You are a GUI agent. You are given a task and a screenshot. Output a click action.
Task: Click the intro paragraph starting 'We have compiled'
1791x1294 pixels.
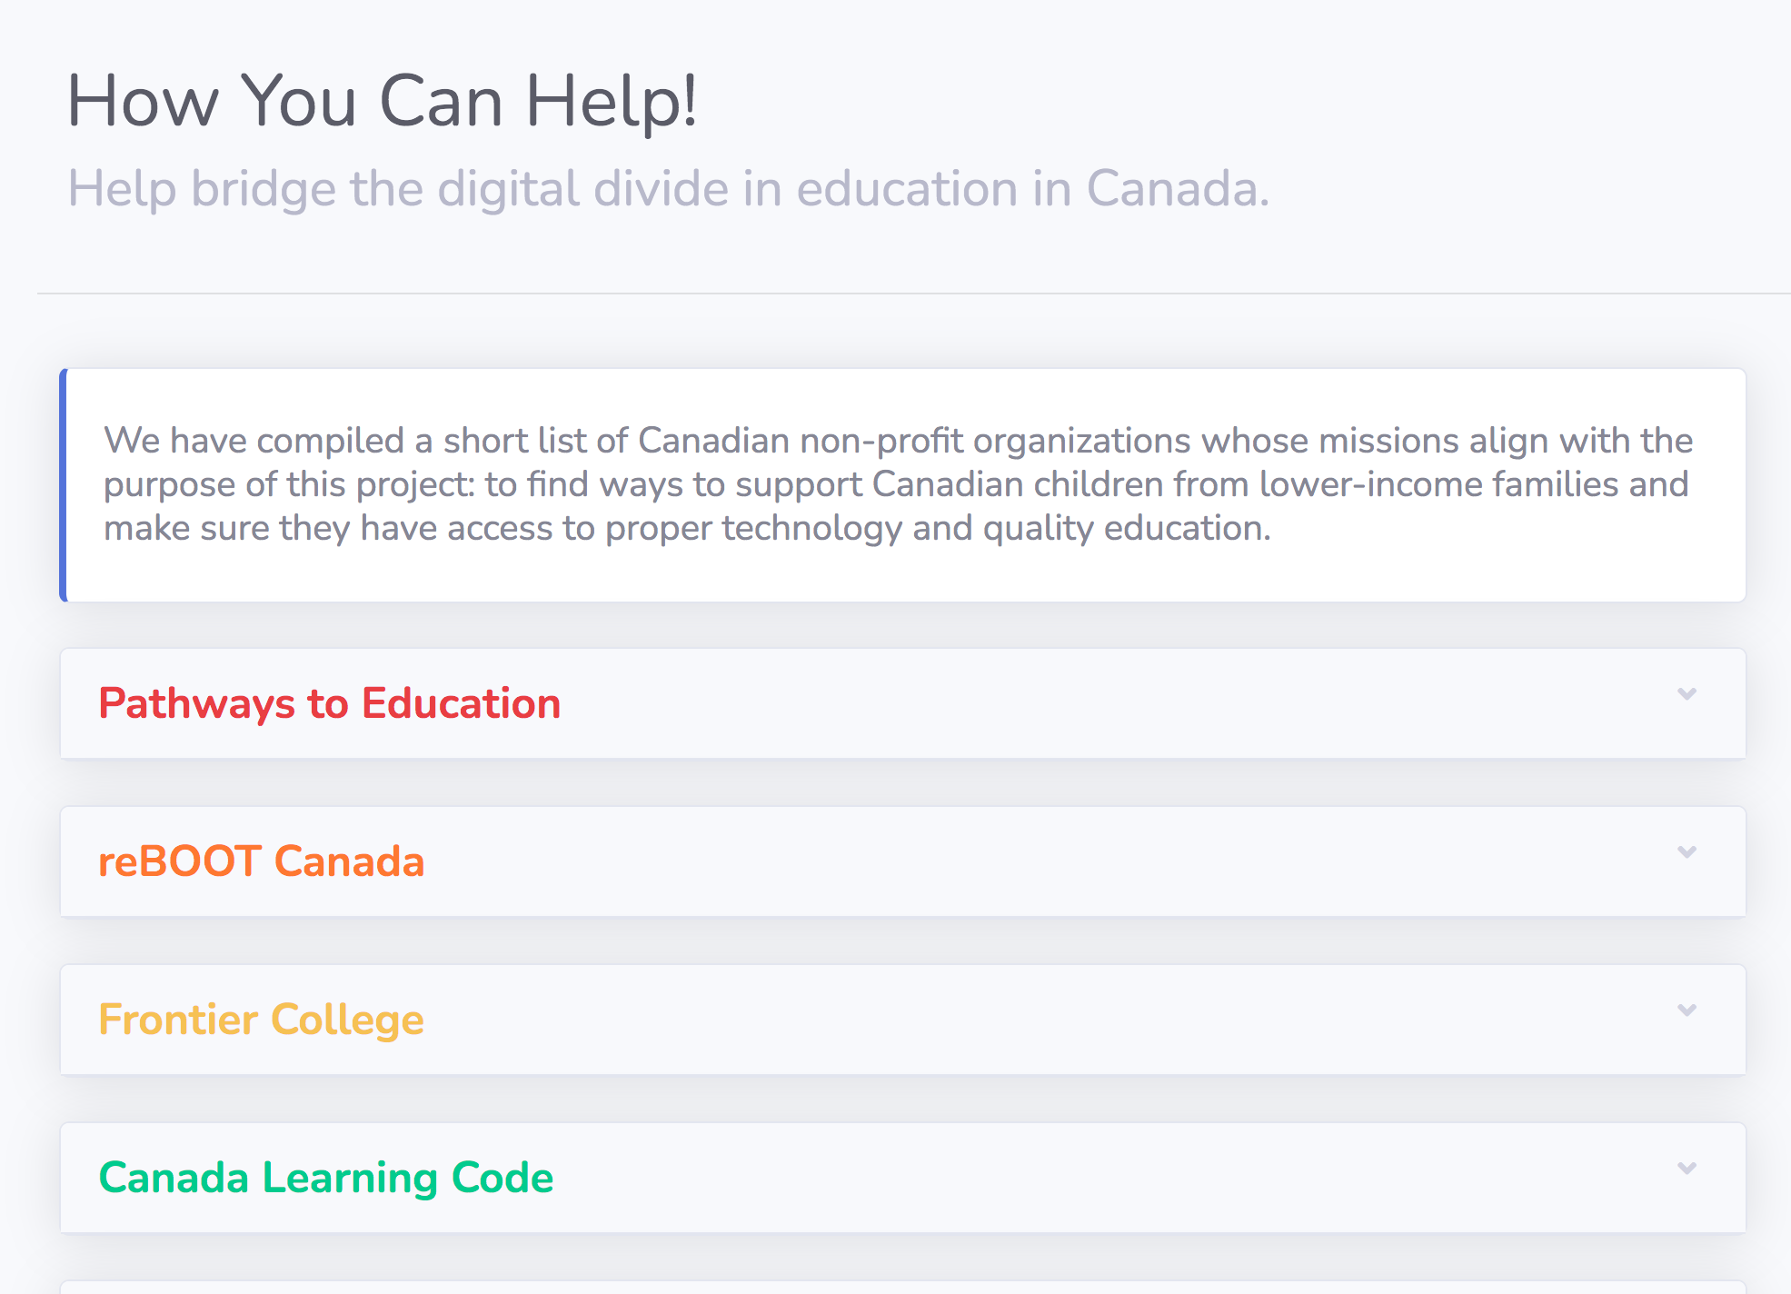pyautogui.click(x=898, y=484)
